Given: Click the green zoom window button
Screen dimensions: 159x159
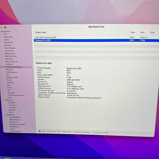Looking at the screenshot, I should click(5, 27).
